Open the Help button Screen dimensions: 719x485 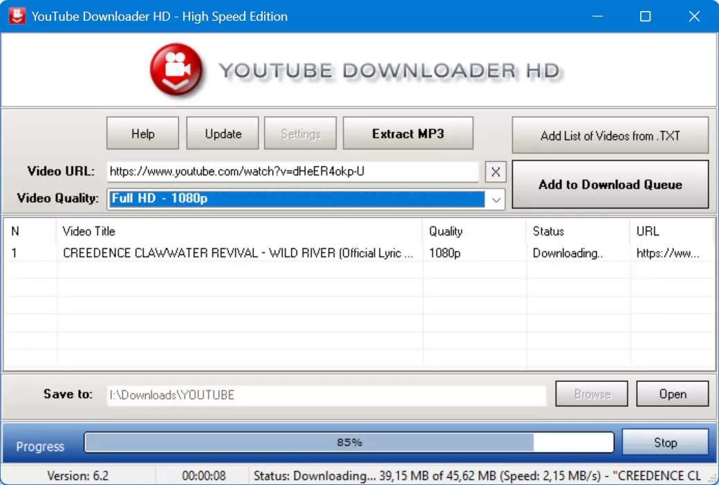tap(142, 133)
